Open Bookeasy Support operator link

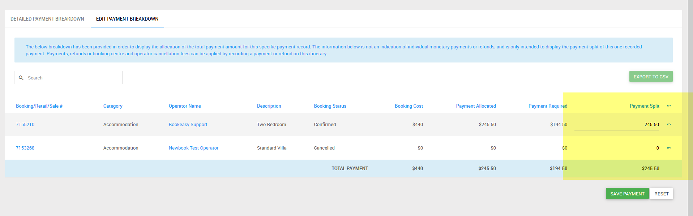[x=188, y=124]
